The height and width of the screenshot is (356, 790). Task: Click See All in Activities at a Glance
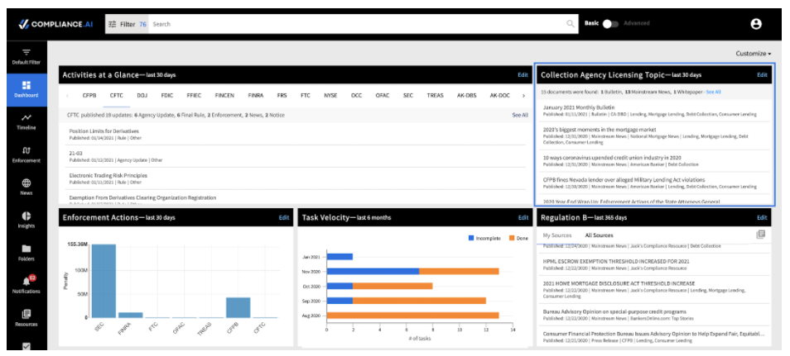coord(520,115)
